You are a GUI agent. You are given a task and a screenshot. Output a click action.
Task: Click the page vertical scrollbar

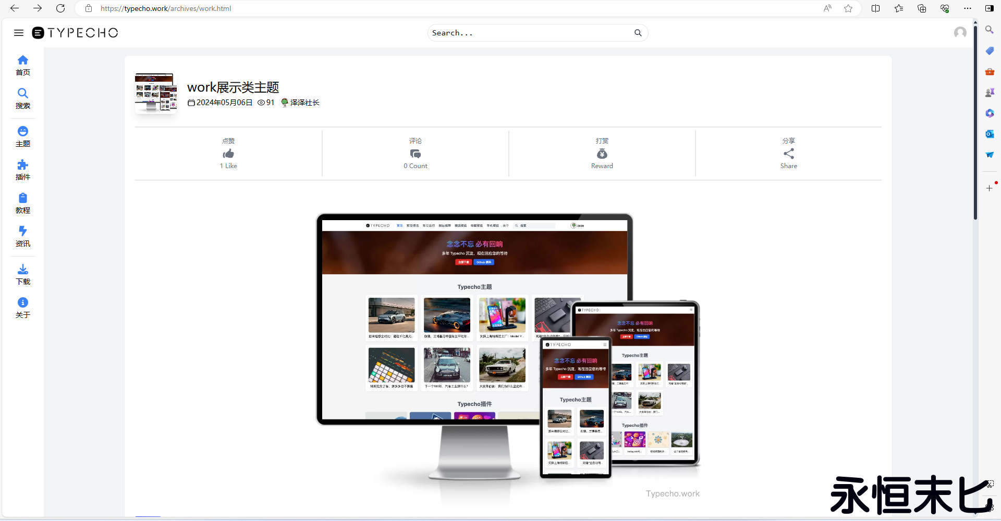[x=975, y=120]
